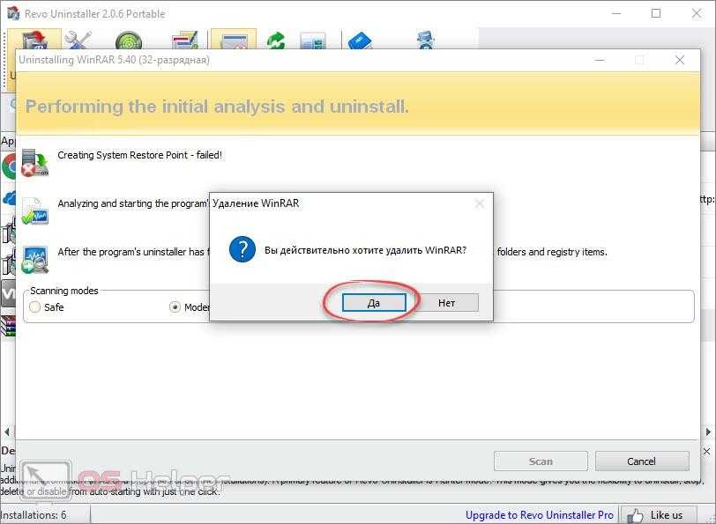Click right arrow of horizontal scrollbar
The height and width of the screenshot is (524, 716).
pos(708,431)
